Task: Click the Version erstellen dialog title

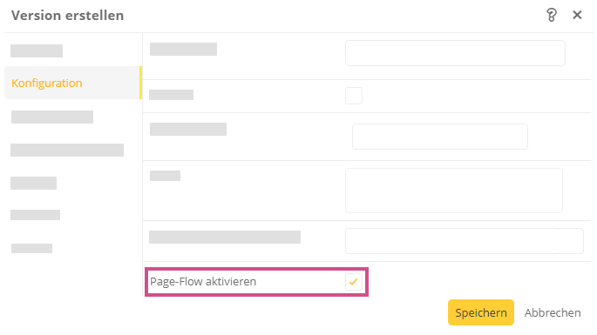Action: pyautogui.click(x=67, y=15)
